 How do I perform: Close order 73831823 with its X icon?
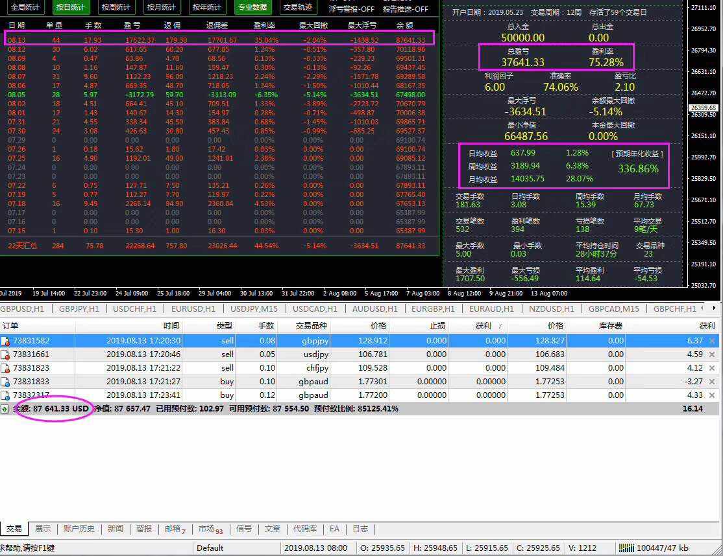pyautogui.click(x=712, y=368)
